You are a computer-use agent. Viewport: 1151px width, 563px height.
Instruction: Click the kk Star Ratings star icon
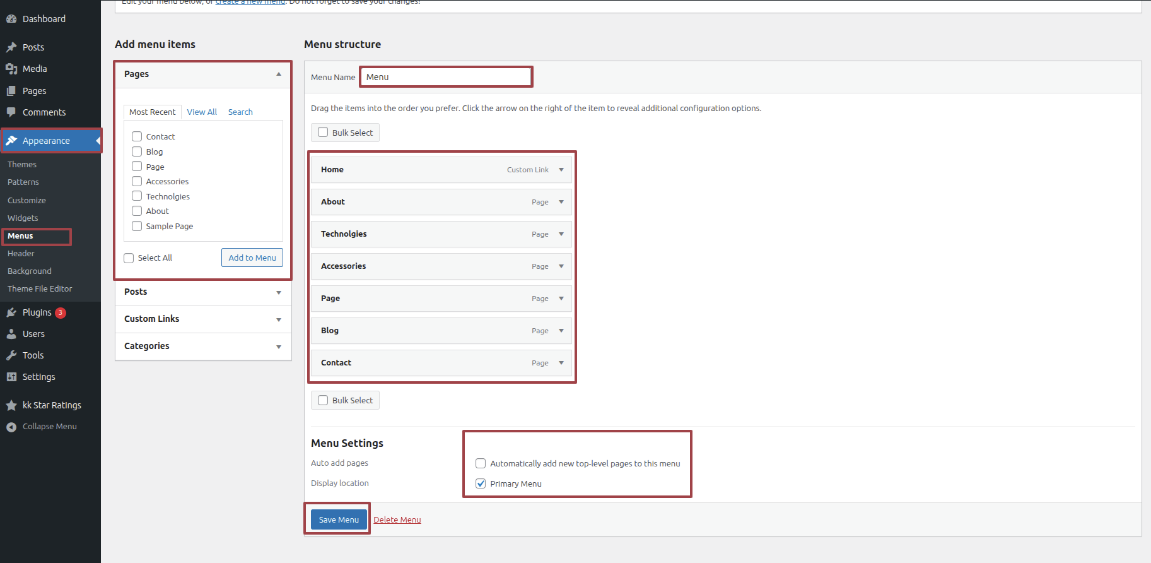pyautogui.click(x=11, y=405)
